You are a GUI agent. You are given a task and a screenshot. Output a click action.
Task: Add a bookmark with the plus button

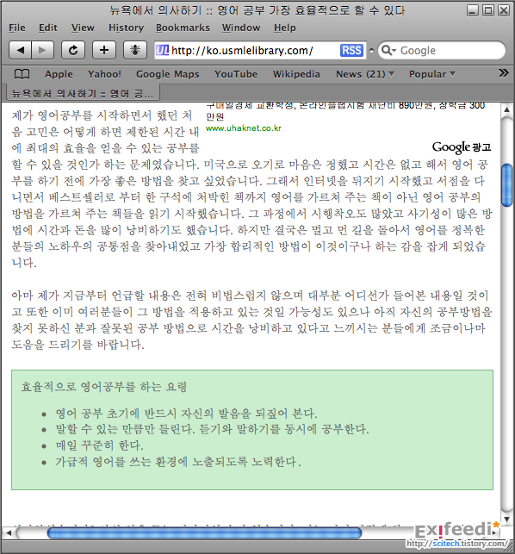pyautogui.click(x=104, y=50)
